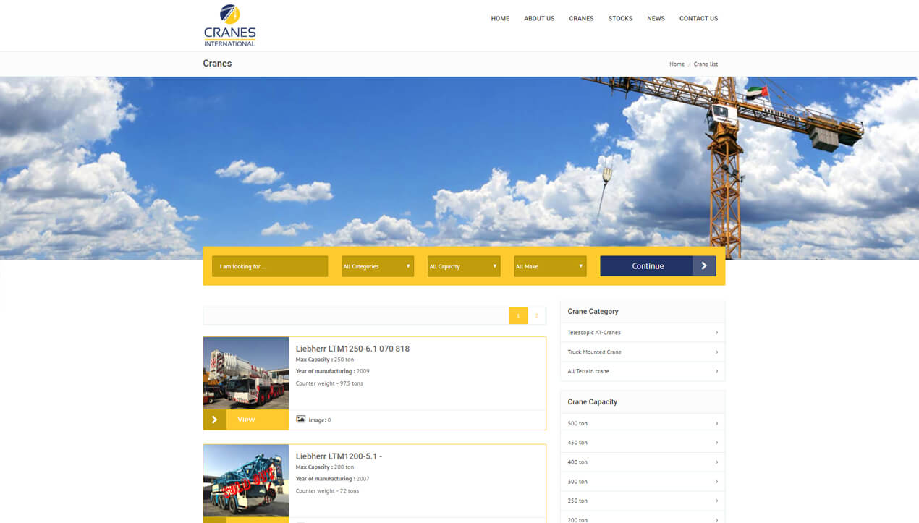Click the chevron in the 300 ton row
Viewport: 919px width, 523px height.
716,482
